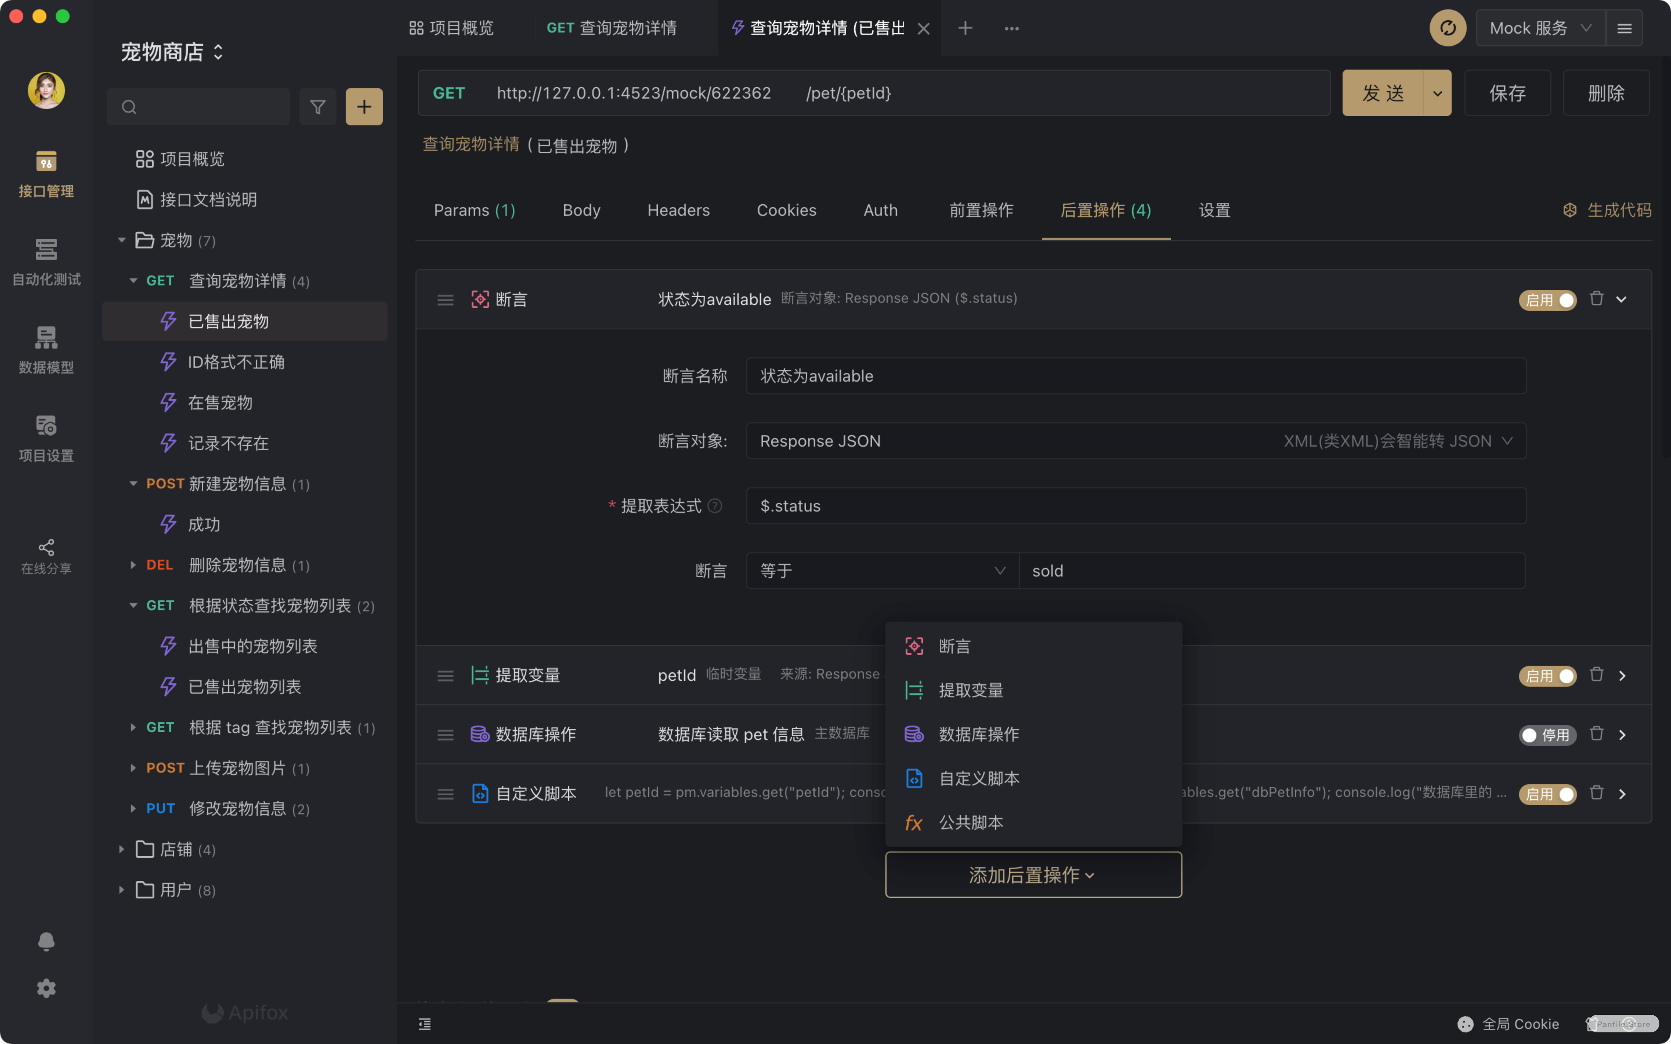The width and height of the screenshot is (1671, 1044).
Task: Click the user avatar
Action: [46, 90]
